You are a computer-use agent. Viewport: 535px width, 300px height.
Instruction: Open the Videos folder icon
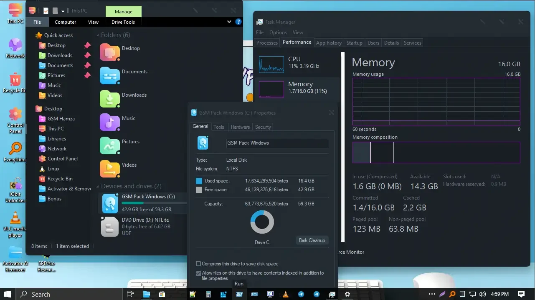point(109,168)
